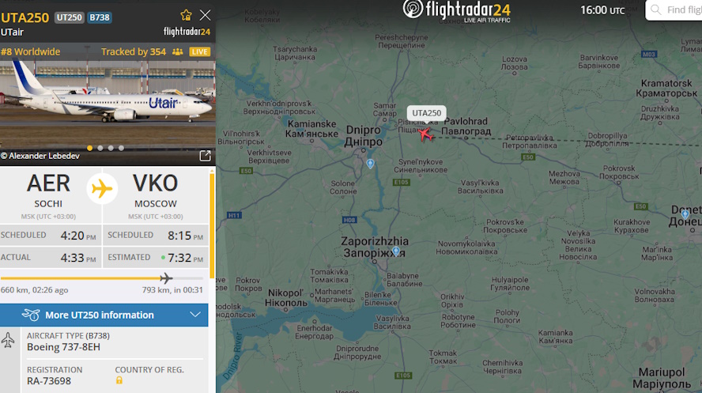702x393 pixels.
Task: Switch to the fourth aircraft photo dot
Action: click(x=121, y=148)
